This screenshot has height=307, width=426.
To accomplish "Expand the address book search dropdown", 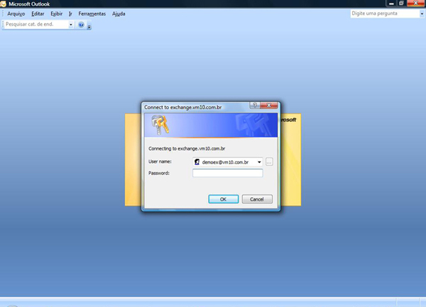I will (71, 24).
